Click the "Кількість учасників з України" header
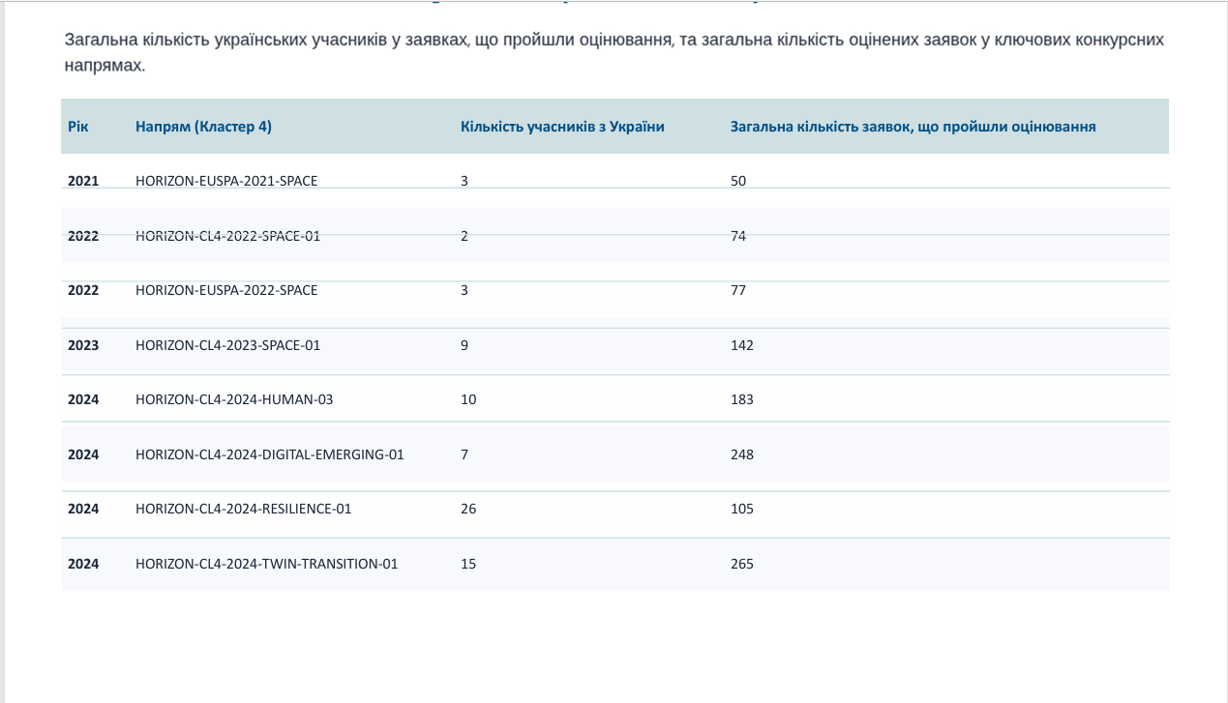The width and height of the screenshot is (1228, 703). pyautogui.click(x=562, y=127)
